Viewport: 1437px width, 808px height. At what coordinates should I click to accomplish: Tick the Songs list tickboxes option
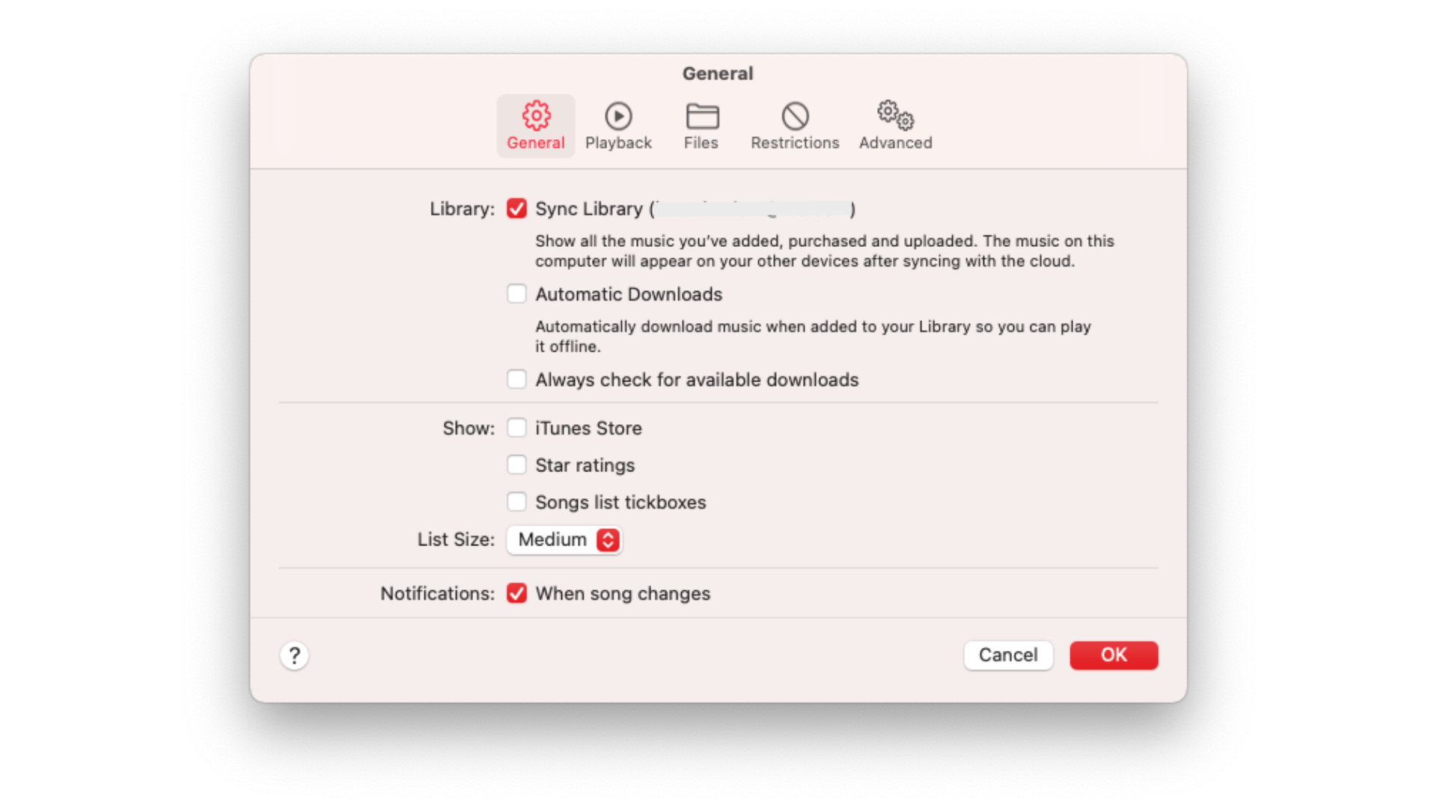pyautogui.click(x=516, y=502)
